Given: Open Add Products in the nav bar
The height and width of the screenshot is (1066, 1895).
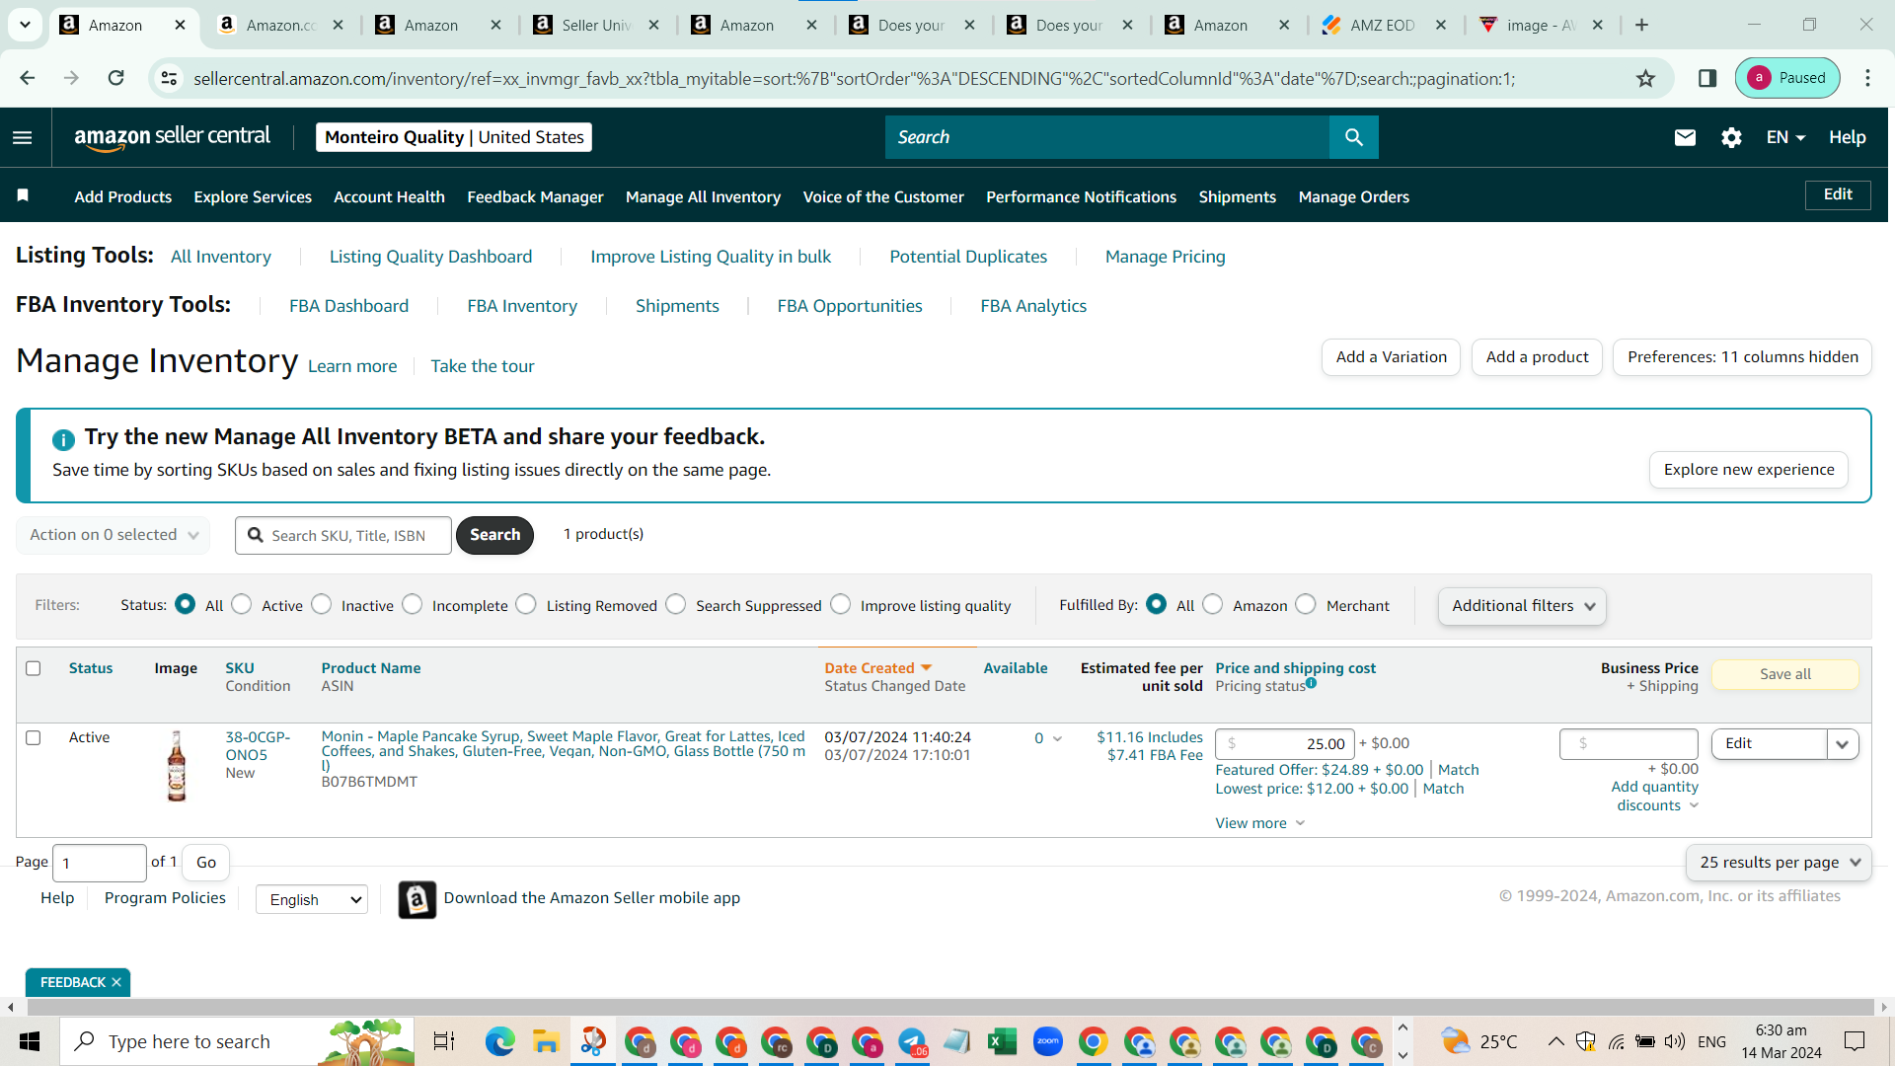Looking at the screenshot, I should point(123,196).
